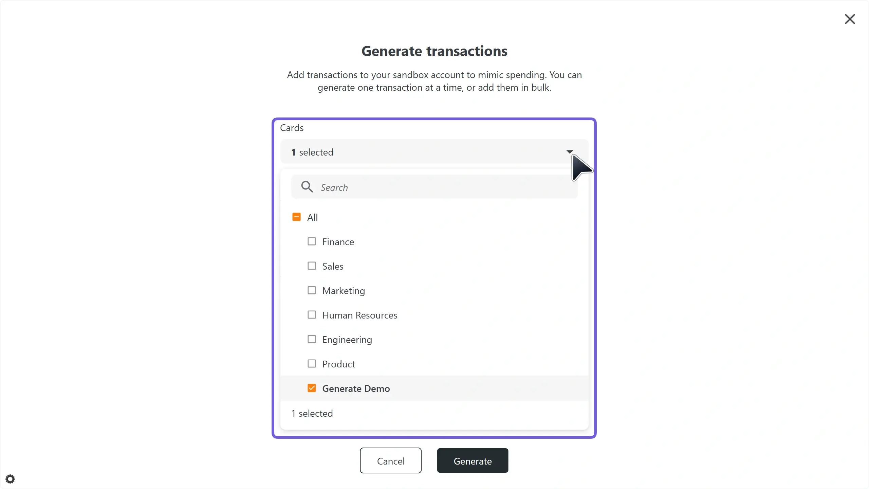869x489 pixels.
Task: Select the Human Resources checkbox
Action: (312, 315)
